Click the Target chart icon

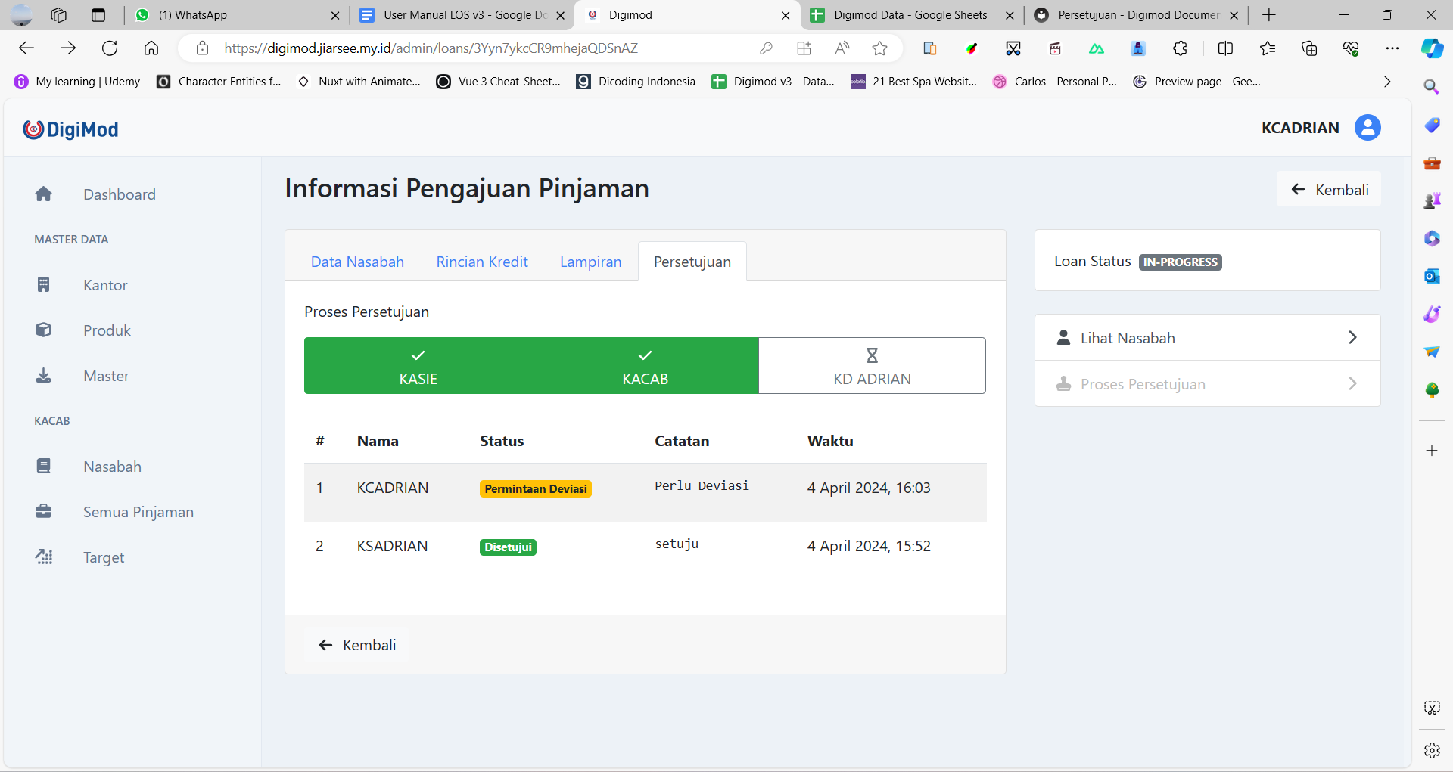pyautogui.click(x=44, y=557)
